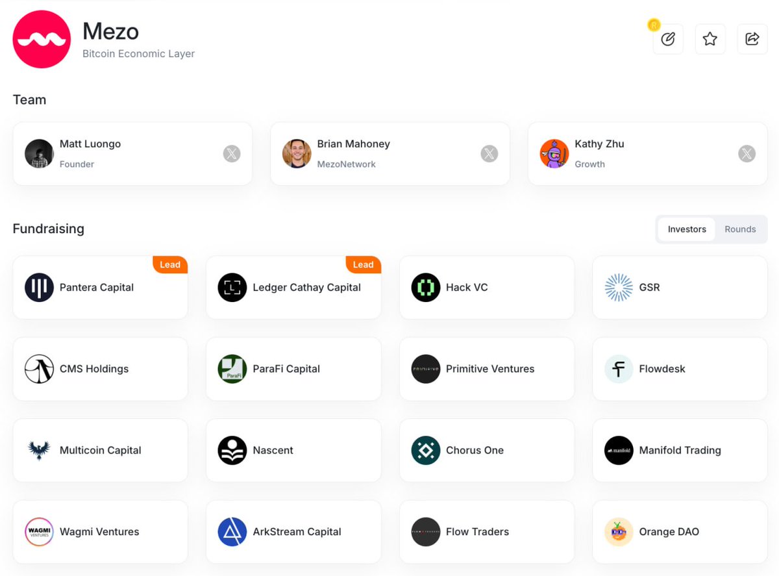Click the ArkStream Capital logo
This screenshot has width=779, height=576.
(x=232, y=532)
